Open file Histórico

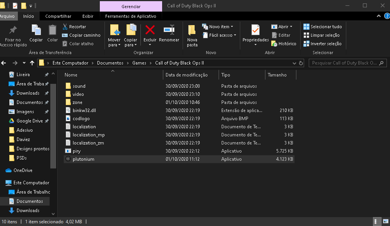coord(284,44)
